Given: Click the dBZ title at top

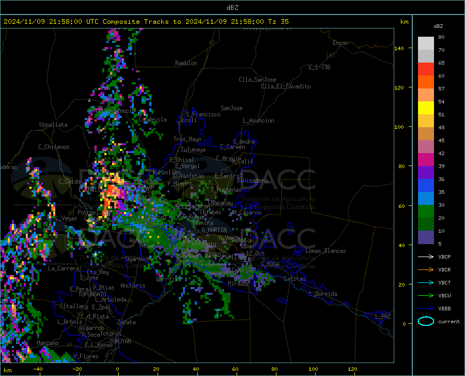Looking at the screenshot, I should [x=232, y=8].
